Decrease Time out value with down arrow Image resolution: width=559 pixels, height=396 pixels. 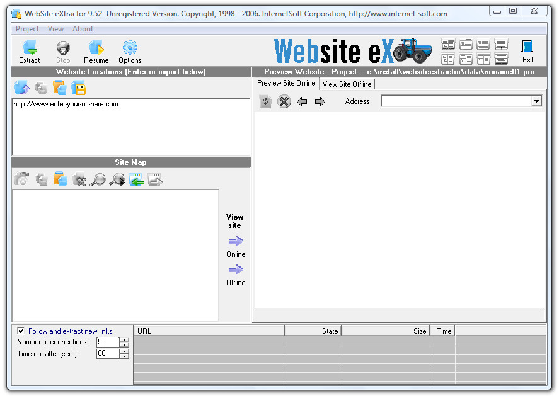click(124, 356)
